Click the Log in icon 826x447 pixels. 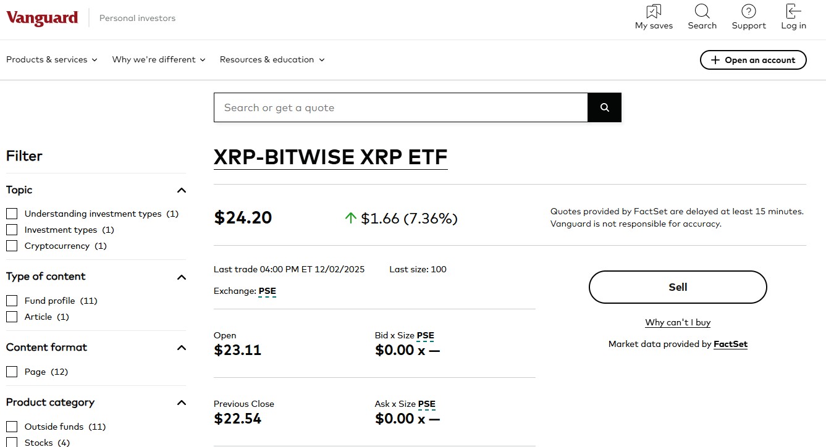(793, 12)
